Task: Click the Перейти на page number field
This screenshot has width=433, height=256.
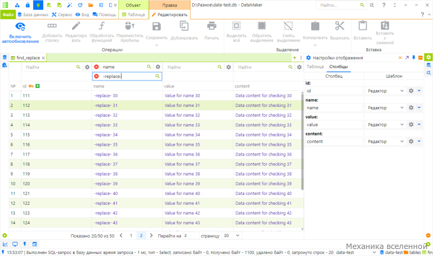Action: click(191, 235)
